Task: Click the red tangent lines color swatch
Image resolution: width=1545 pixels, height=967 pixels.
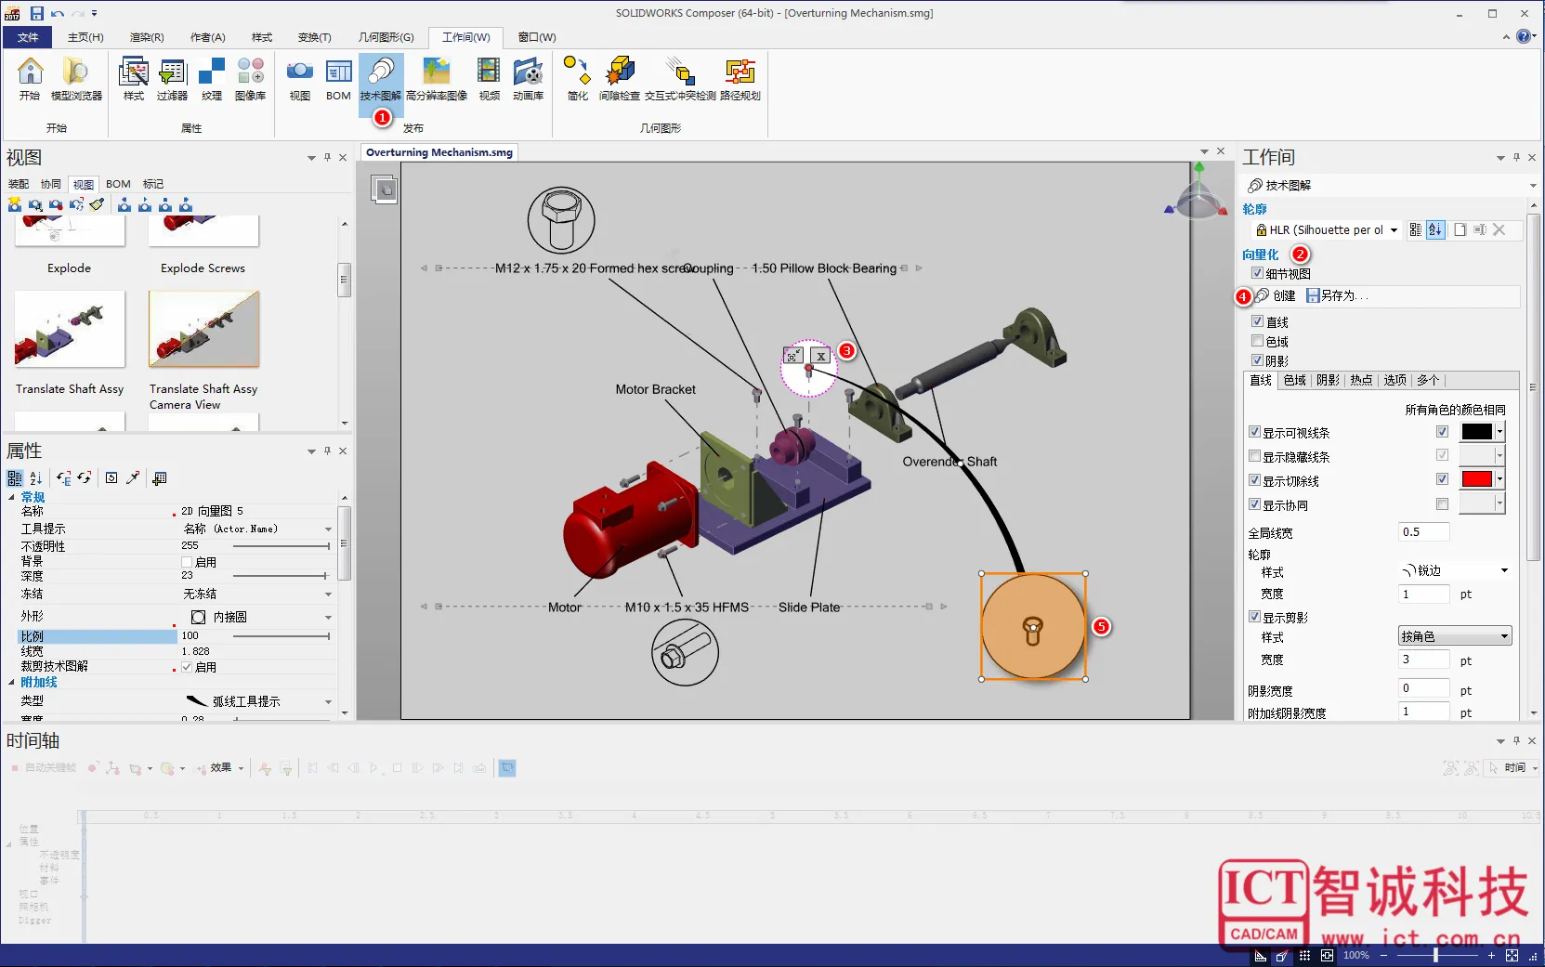Action: pos(1476,479)
